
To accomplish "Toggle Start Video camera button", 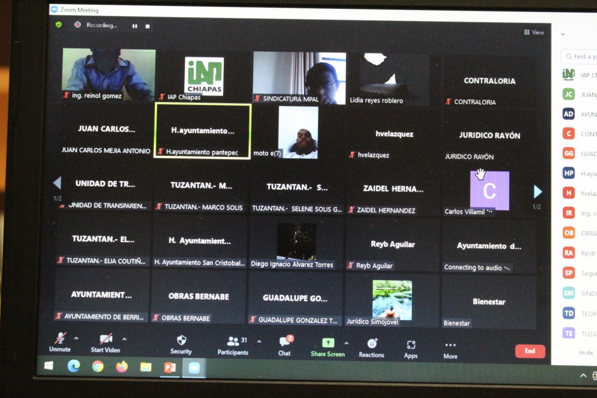I will [x=105, y=343].
